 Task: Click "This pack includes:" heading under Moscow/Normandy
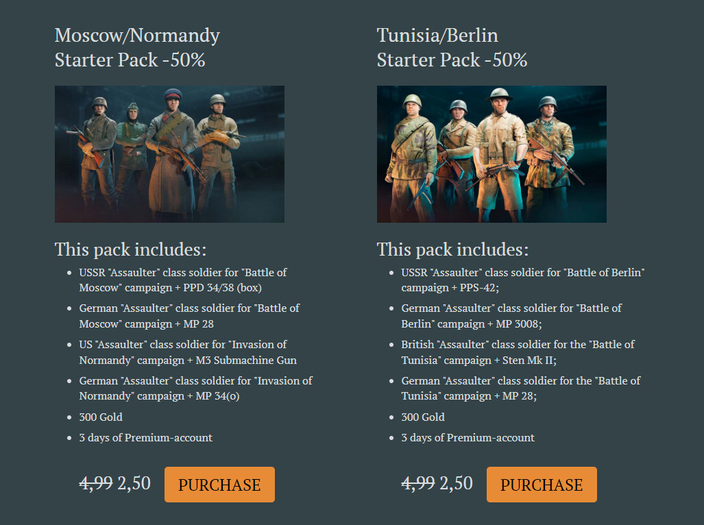pyautogui.click(x=130, y=249)
